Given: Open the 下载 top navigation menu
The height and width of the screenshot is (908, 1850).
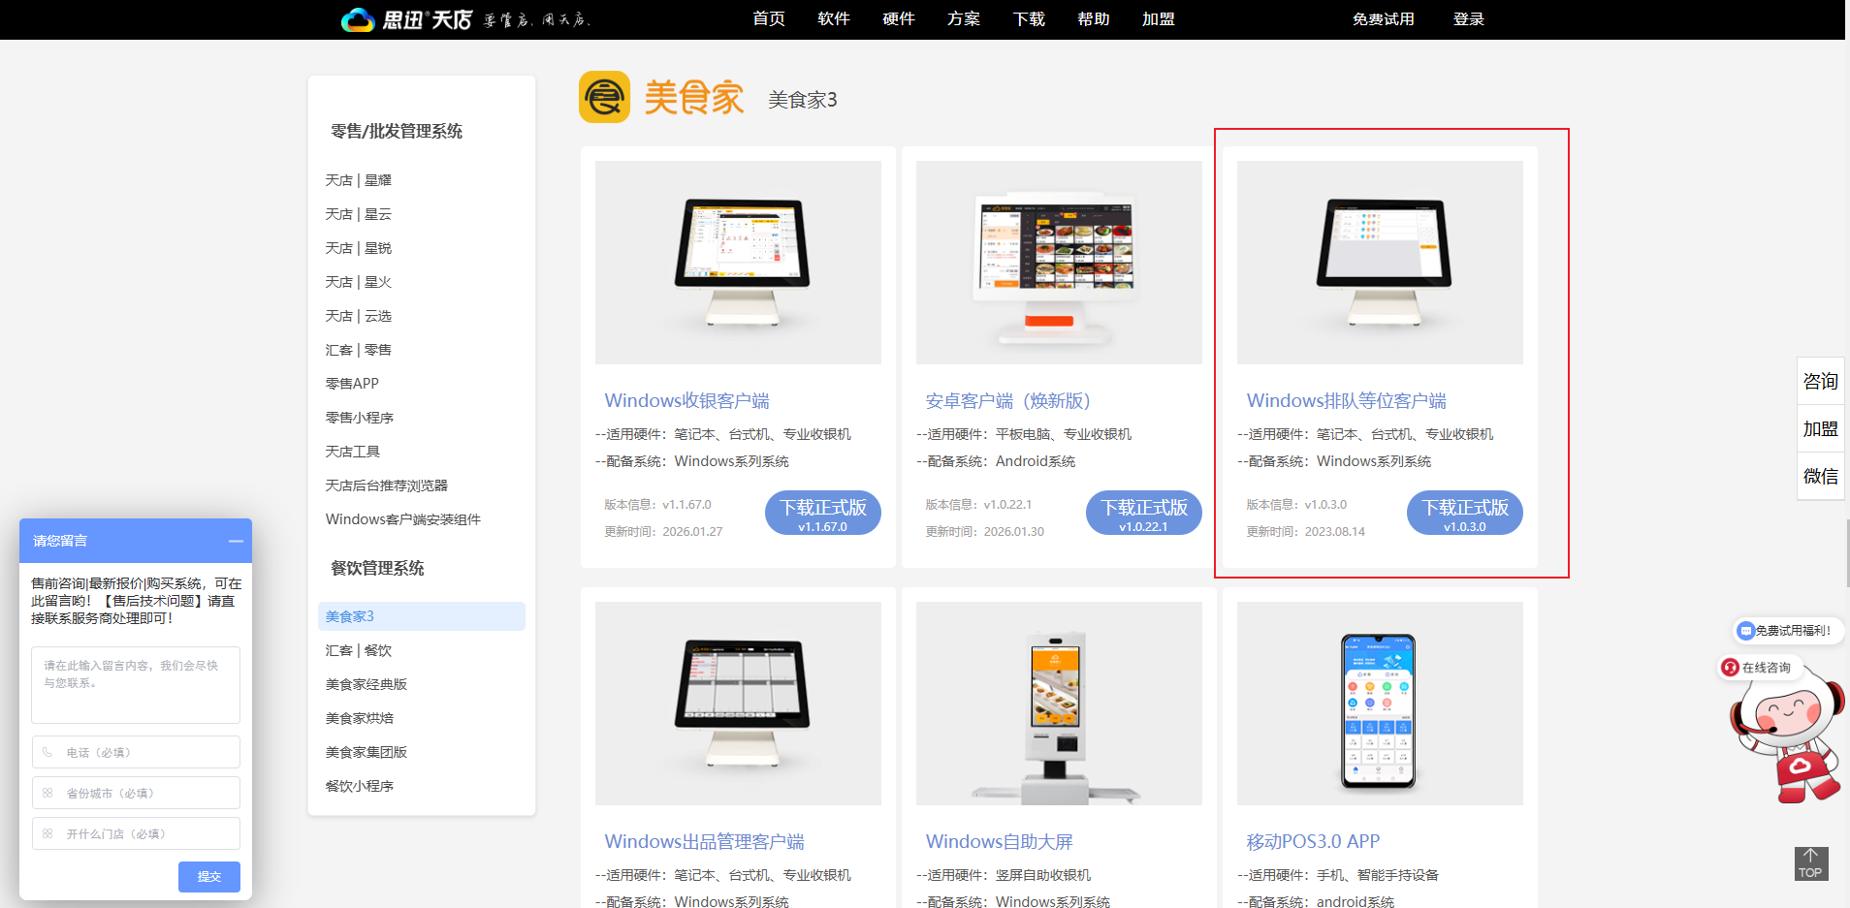Looking at the screenshot, I should click(x=1028, y=19).
